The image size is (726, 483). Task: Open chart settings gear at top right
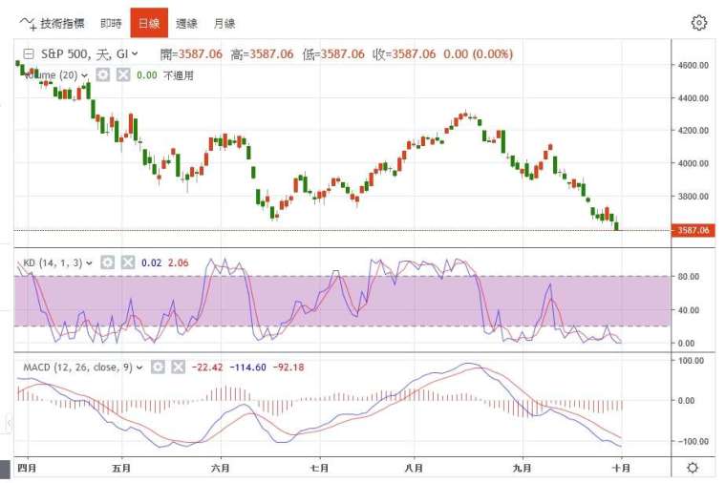tap(699, 22)
